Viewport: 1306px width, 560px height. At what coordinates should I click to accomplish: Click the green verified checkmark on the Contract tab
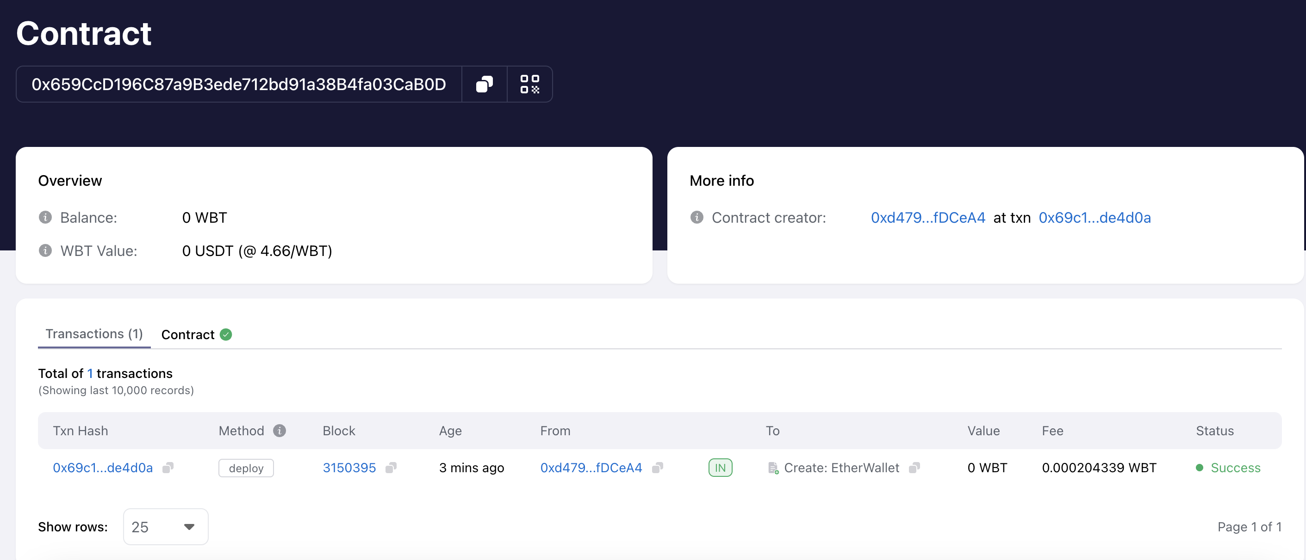click(226, 335)
